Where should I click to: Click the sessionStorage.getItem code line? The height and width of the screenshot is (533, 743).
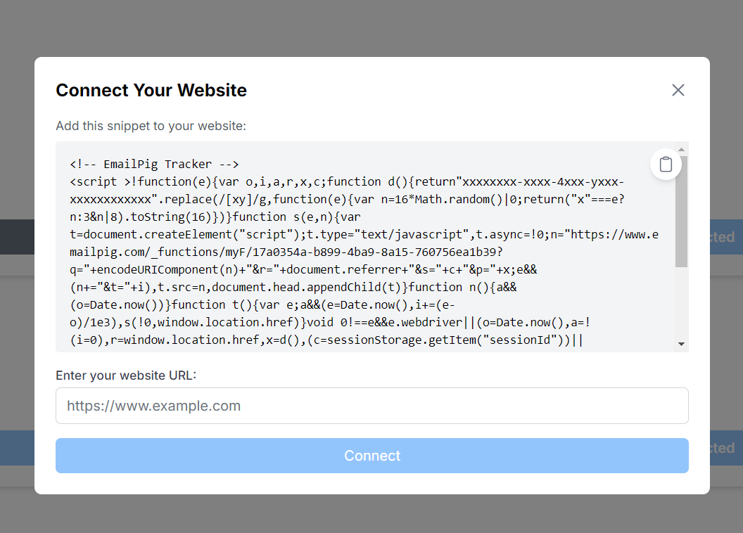tap(326, 340)
